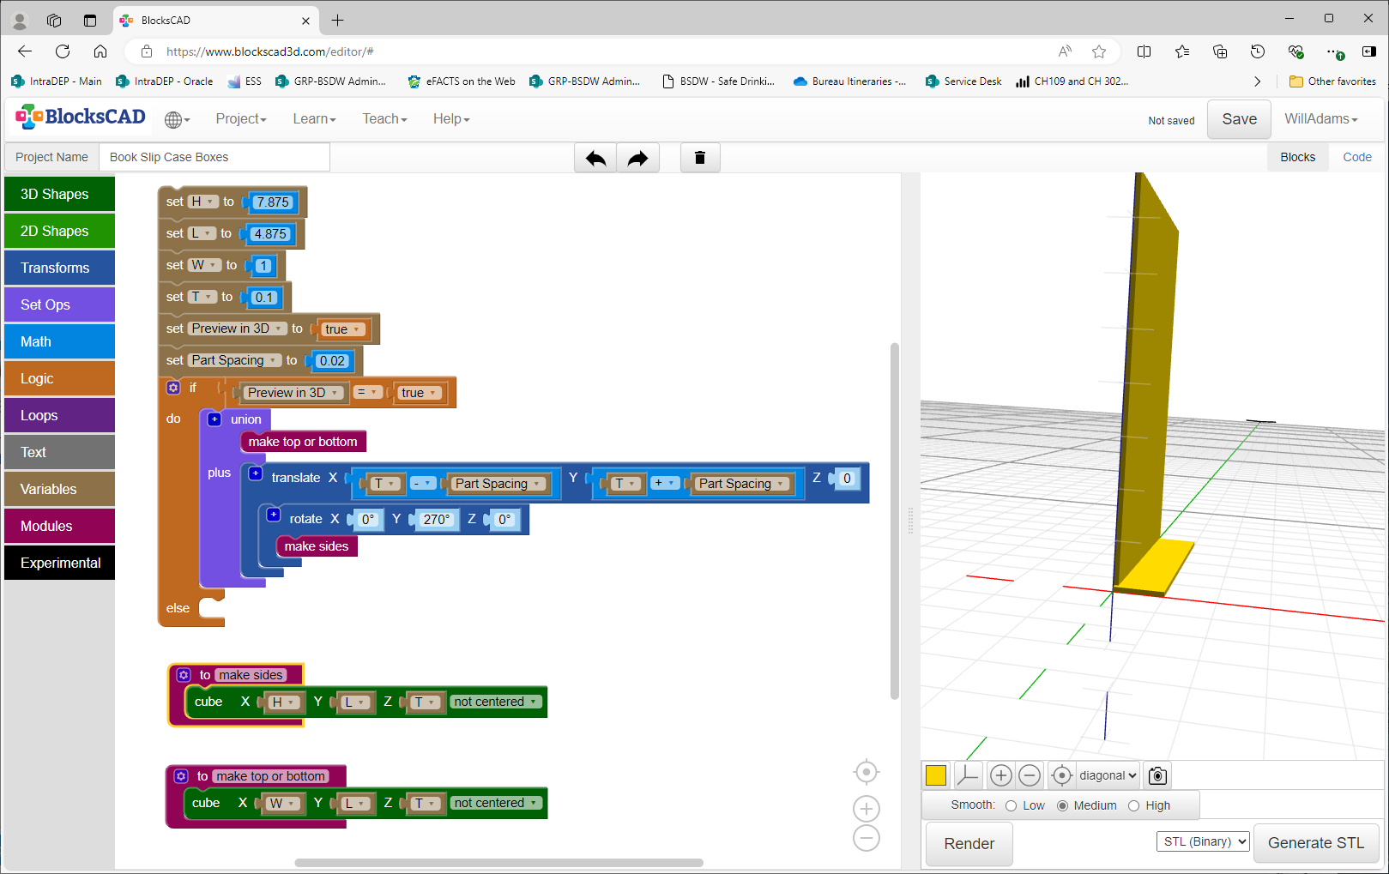This screenshot has height=874, width=1389.
Task: Zoom out the 3D render view
Action: pos(1030,775)
